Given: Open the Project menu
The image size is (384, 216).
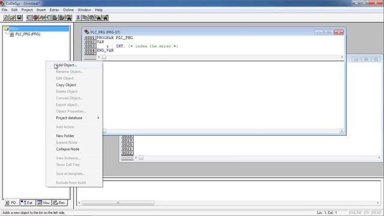Looking at the screenshot, I should [x=27, y=10].
